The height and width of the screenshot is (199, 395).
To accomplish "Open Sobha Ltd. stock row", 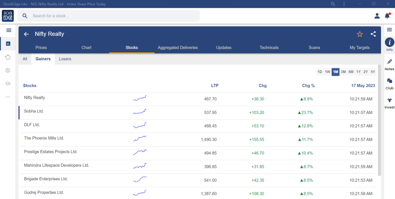I will click(x=34, y=112).
